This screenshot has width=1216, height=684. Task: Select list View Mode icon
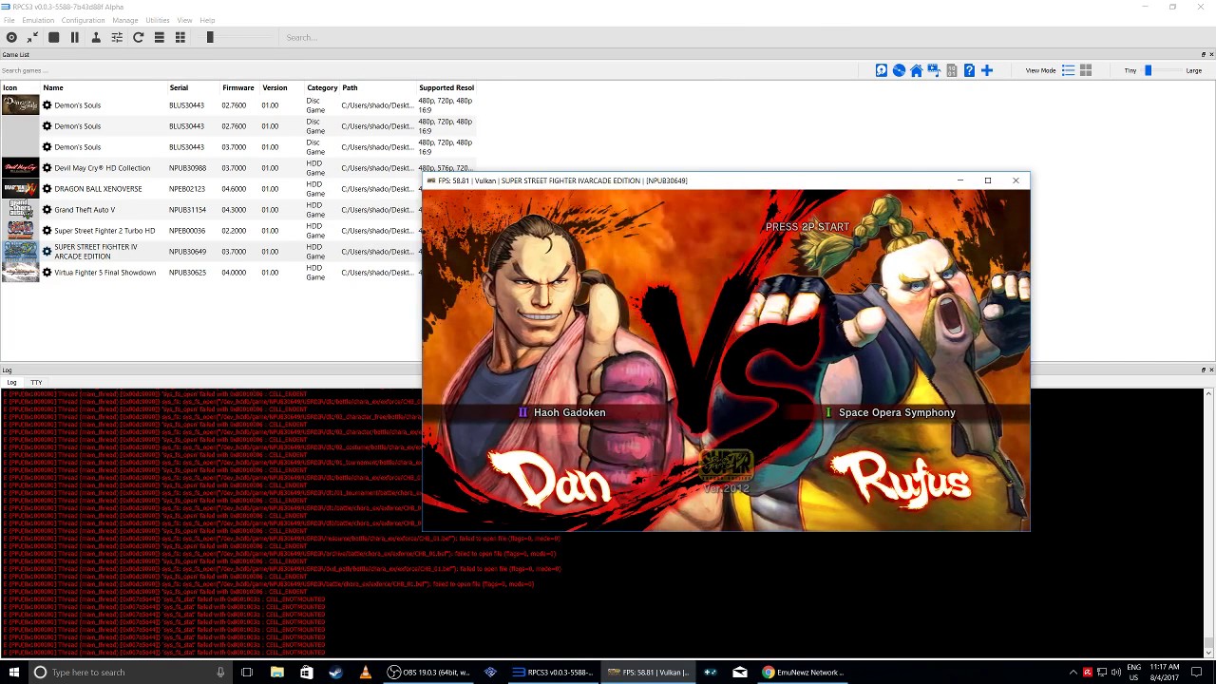[x=1069, y=70]
